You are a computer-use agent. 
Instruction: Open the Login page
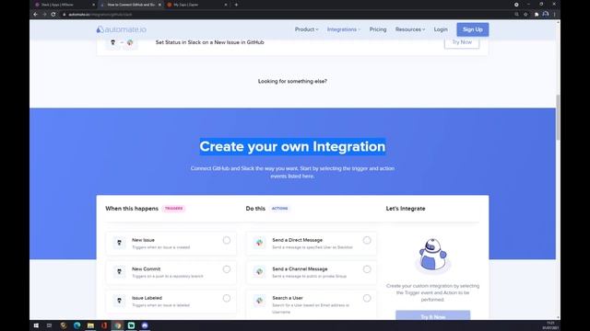tap(441, 29)
